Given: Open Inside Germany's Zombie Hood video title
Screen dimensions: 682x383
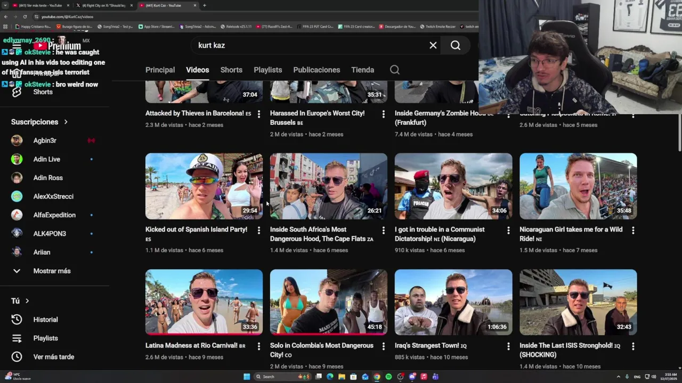Looking at the screenshot, I should [x=445, y=118].
